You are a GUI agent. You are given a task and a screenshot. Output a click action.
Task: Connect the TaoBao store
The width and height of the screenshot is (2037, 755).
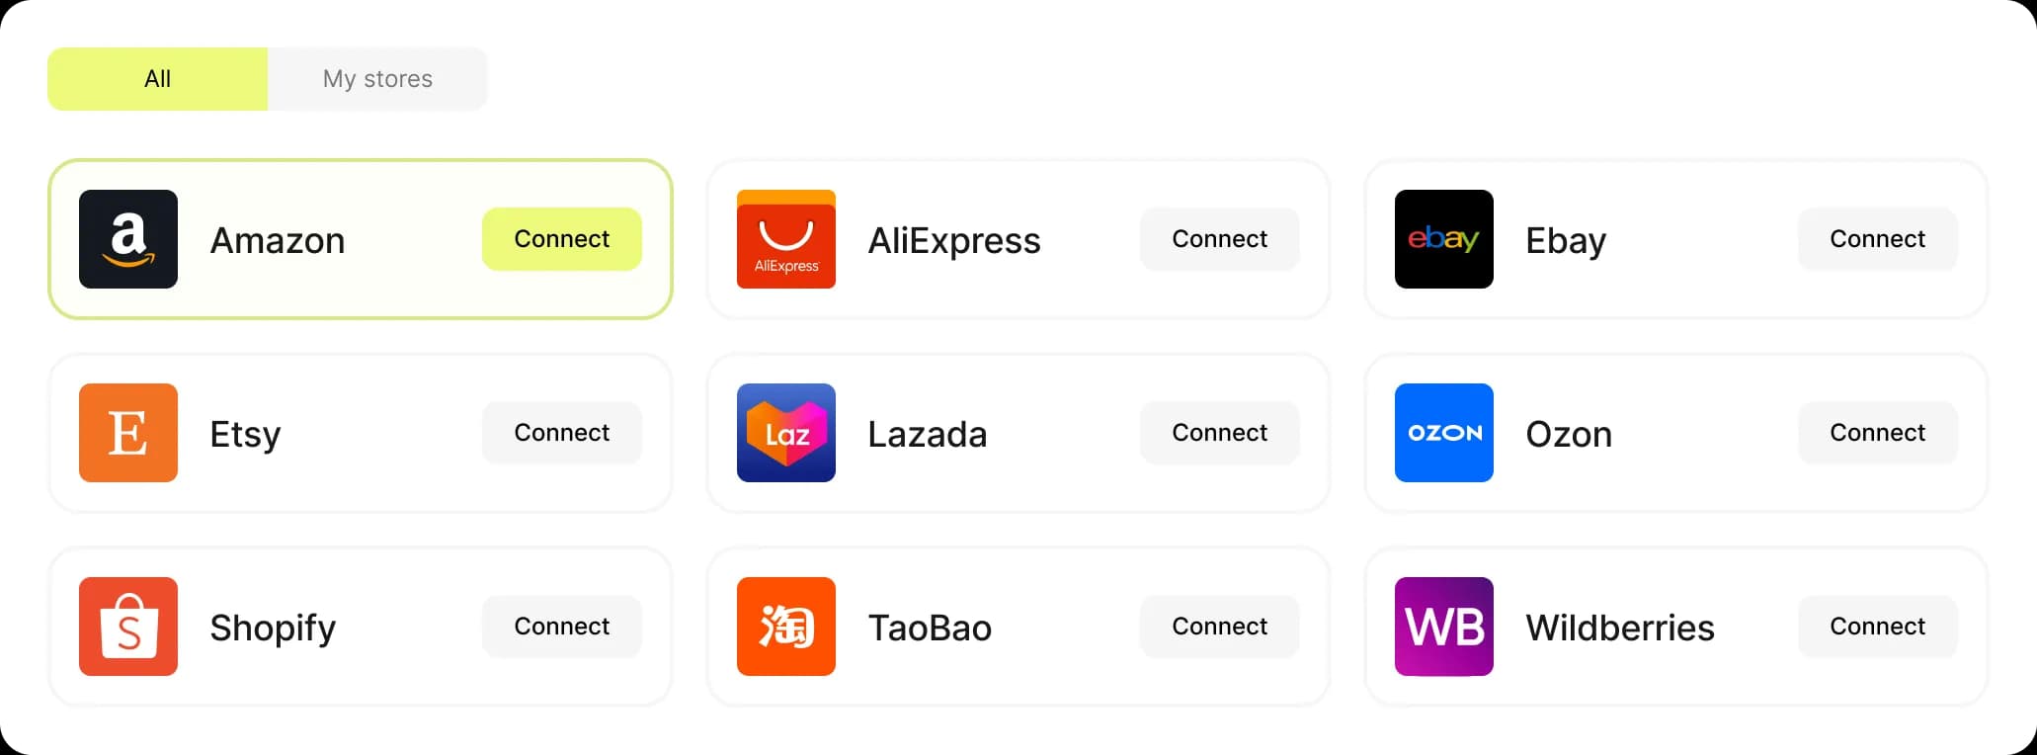1220,627
